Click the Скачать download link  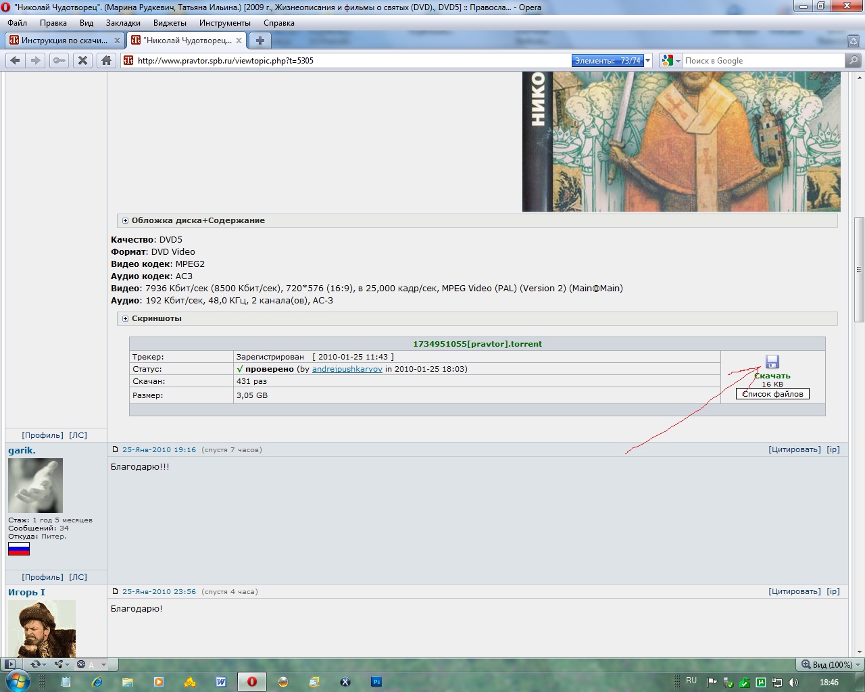[772, 376]
